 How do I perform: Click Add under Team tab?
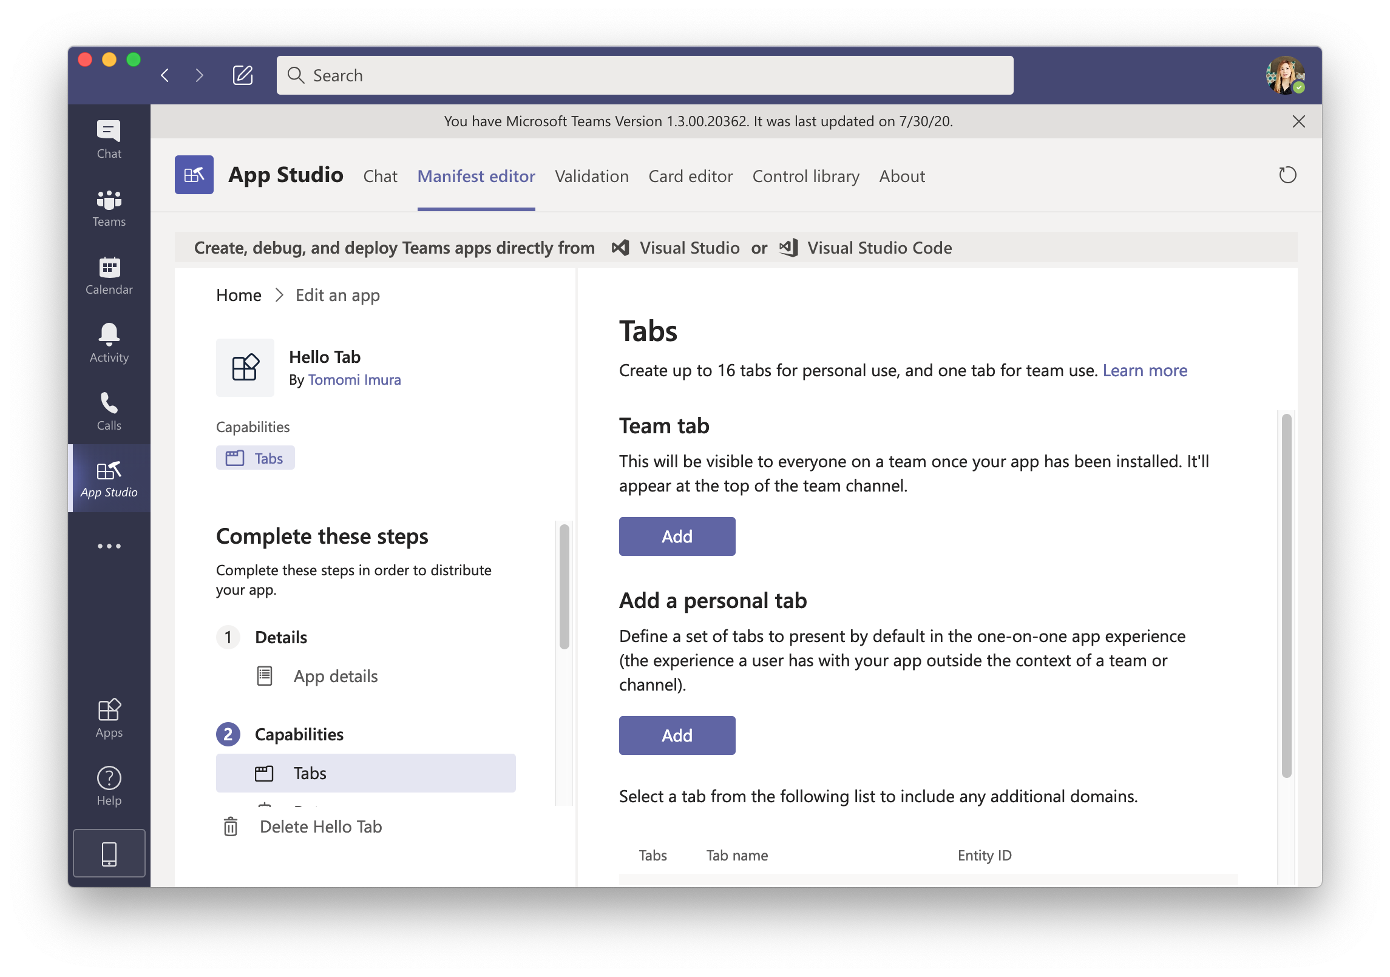pyautogui.click(x=676, y=536)
